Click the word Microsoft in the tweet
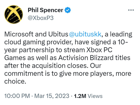 coord(19,34)
